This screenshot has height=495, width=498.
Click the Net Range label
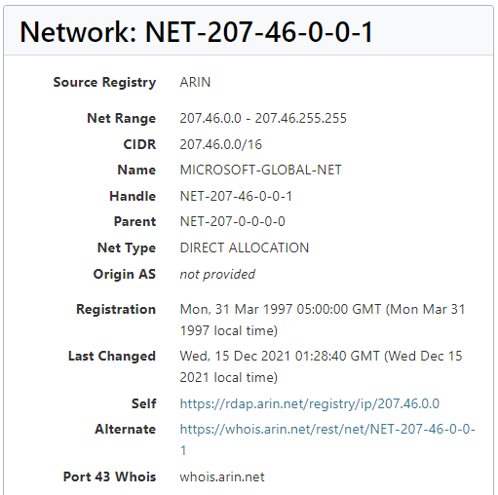(122, 119)
